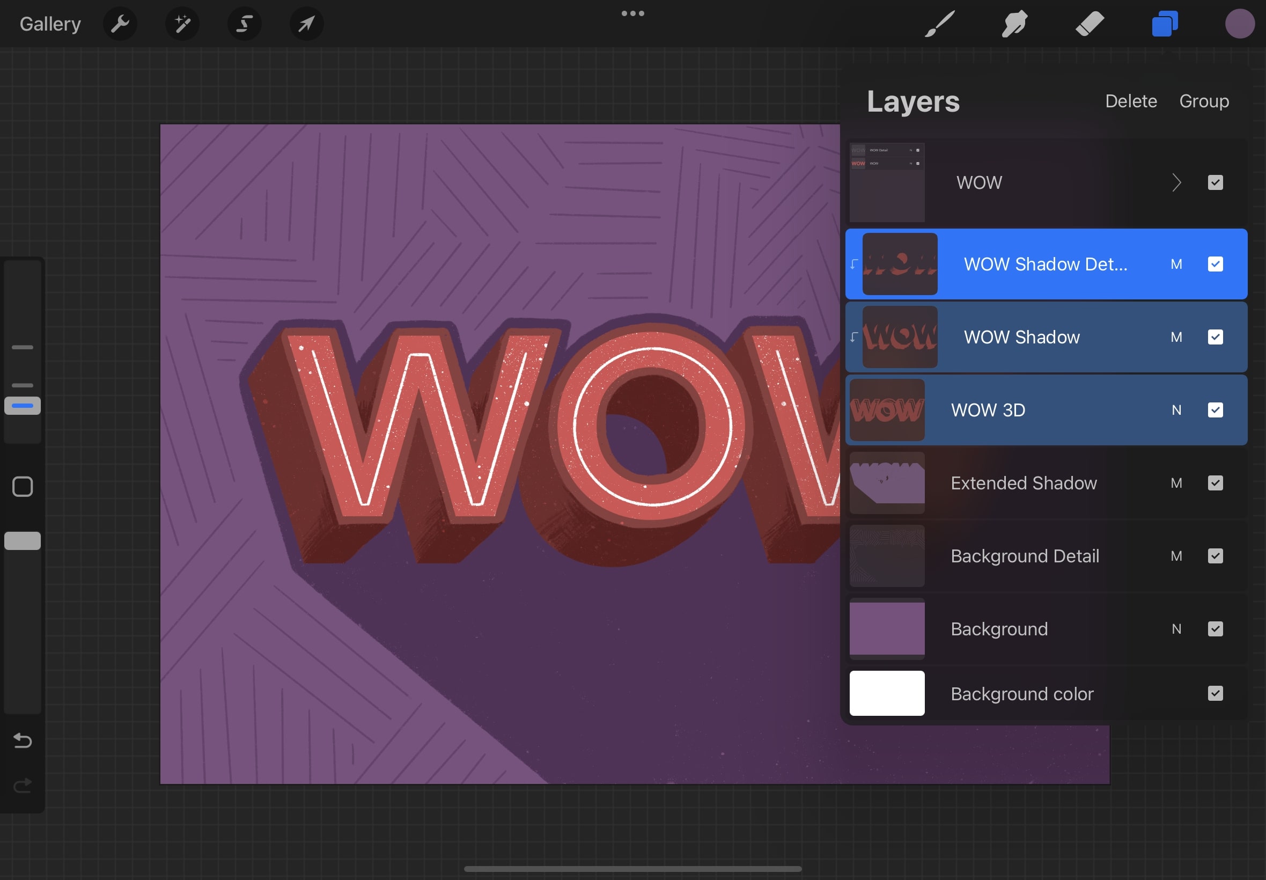Open the purple active color swatch
The image size is (1266, 880).
1240,24
